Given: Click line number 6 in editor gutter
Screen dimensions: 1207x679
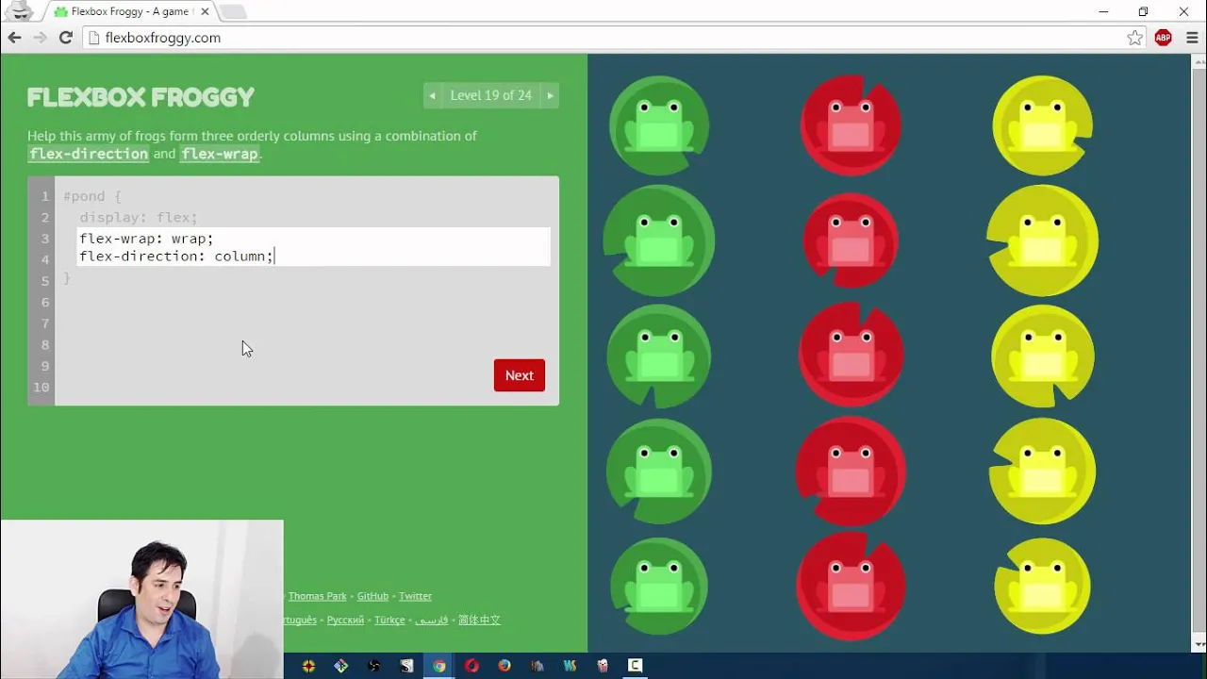Looking at the screenshot, I should click(43, 302).
